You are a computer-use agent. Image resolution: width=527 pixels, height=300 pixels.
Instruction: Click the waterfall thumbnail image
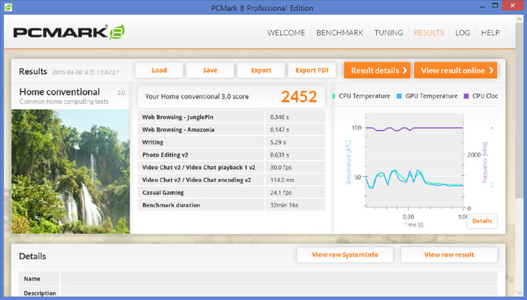pyautogui.click(x=71, y=171)
